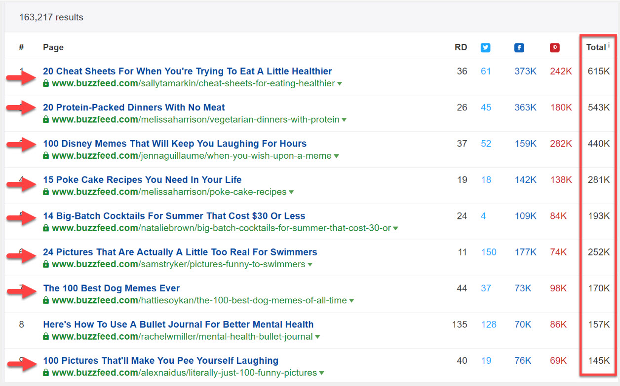Open "The 100 Best Dog Memes Ever" article
The height and width of the screenshot is (386, 620).
[112, 288]
